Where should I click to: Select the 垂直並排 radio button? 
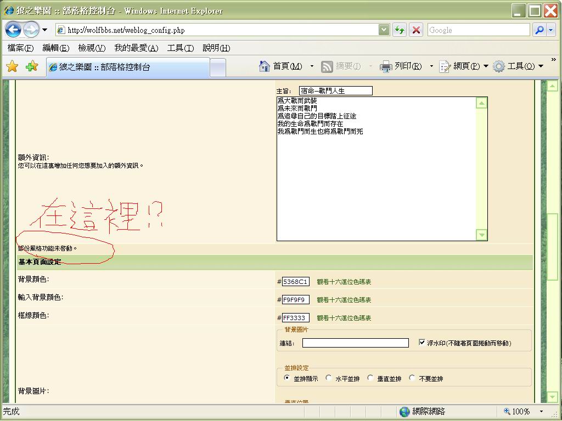pyautogui.click(x=370, y=378)
